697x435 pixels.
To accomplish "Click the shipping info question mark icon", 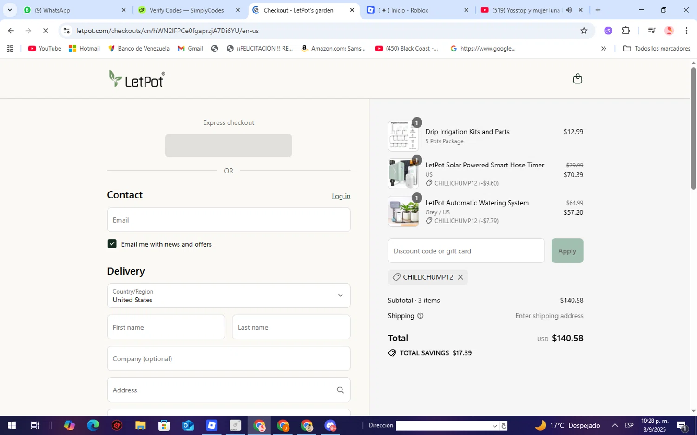I will [421, 316].
